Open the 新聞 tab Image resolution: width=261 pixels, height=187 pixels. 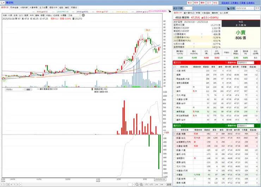pos(198,13)
